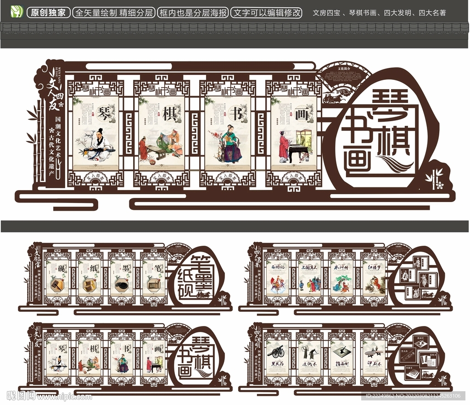Viewport: 470px width, 405px height.
Task: Select the large 棋 poster with chess players
Action: click(162, 132)
